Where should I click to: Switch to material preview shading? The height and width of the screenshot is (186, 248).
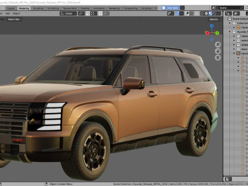coord(210,13)
